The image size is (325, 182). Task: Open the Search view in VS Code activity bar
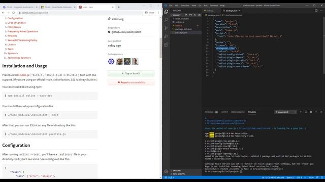tap(166, 20)
